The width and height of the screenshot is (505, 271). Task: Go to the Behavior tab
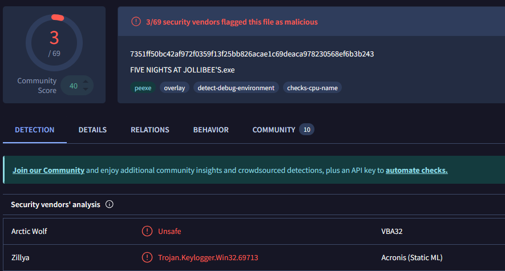[211, 130]
